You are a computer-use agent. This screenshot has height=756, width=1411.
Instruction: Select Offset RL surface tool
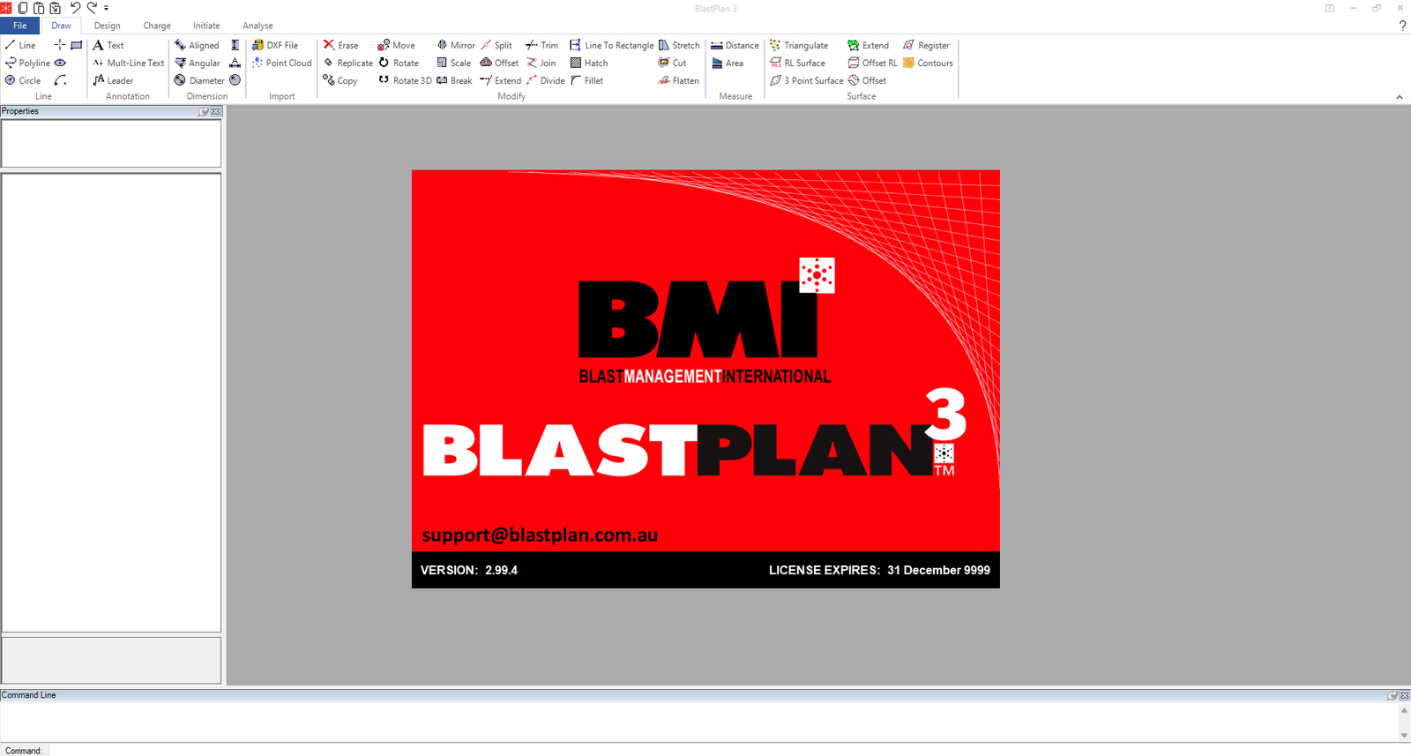[873, 63]
